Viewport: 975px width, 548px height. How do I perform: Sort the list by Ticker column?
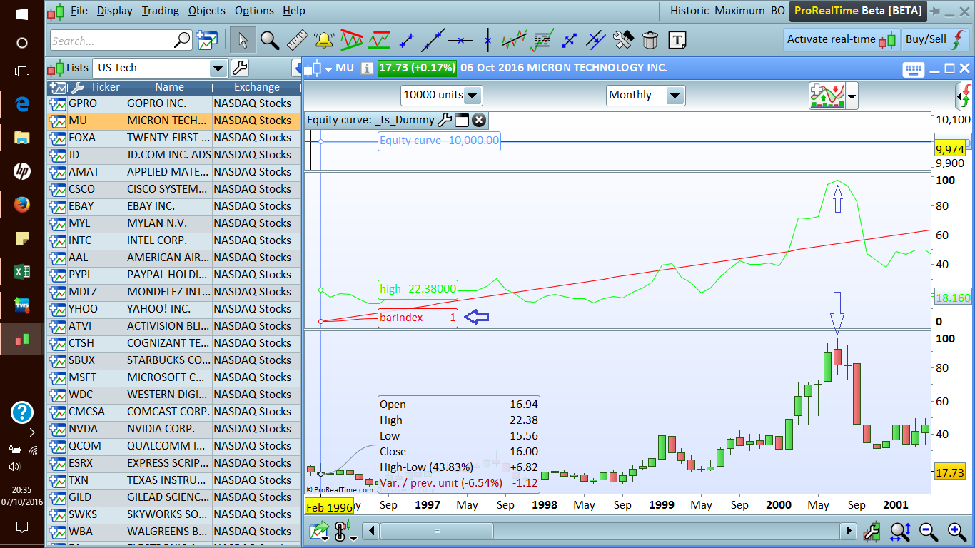[105, 87]
